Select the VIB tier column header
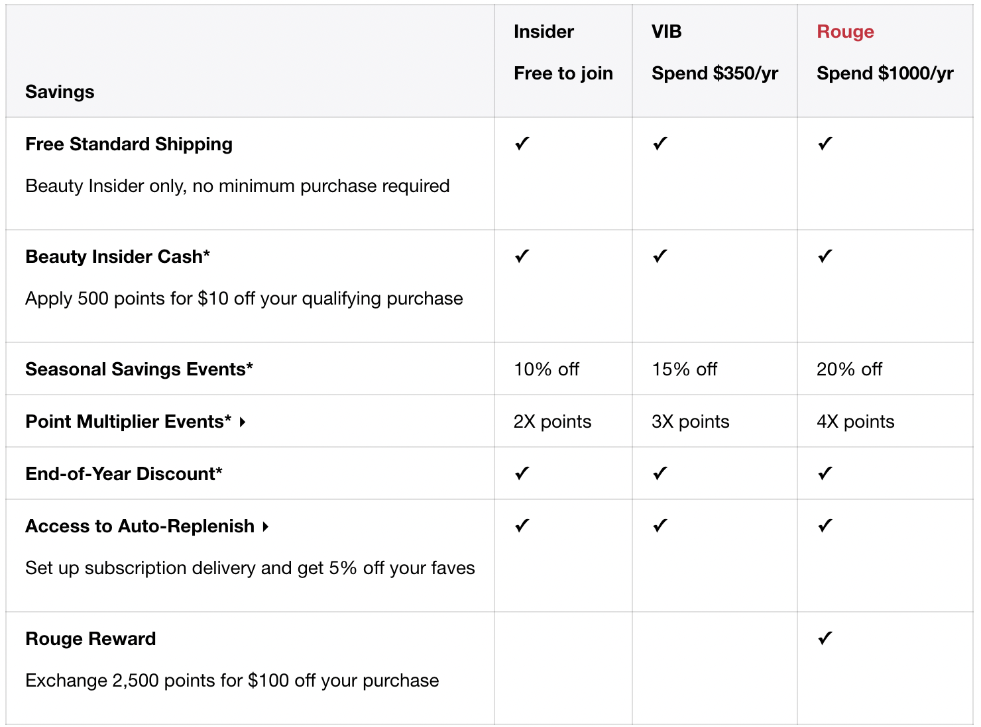This screenshot has width=981, height=727. coord(666,32)
